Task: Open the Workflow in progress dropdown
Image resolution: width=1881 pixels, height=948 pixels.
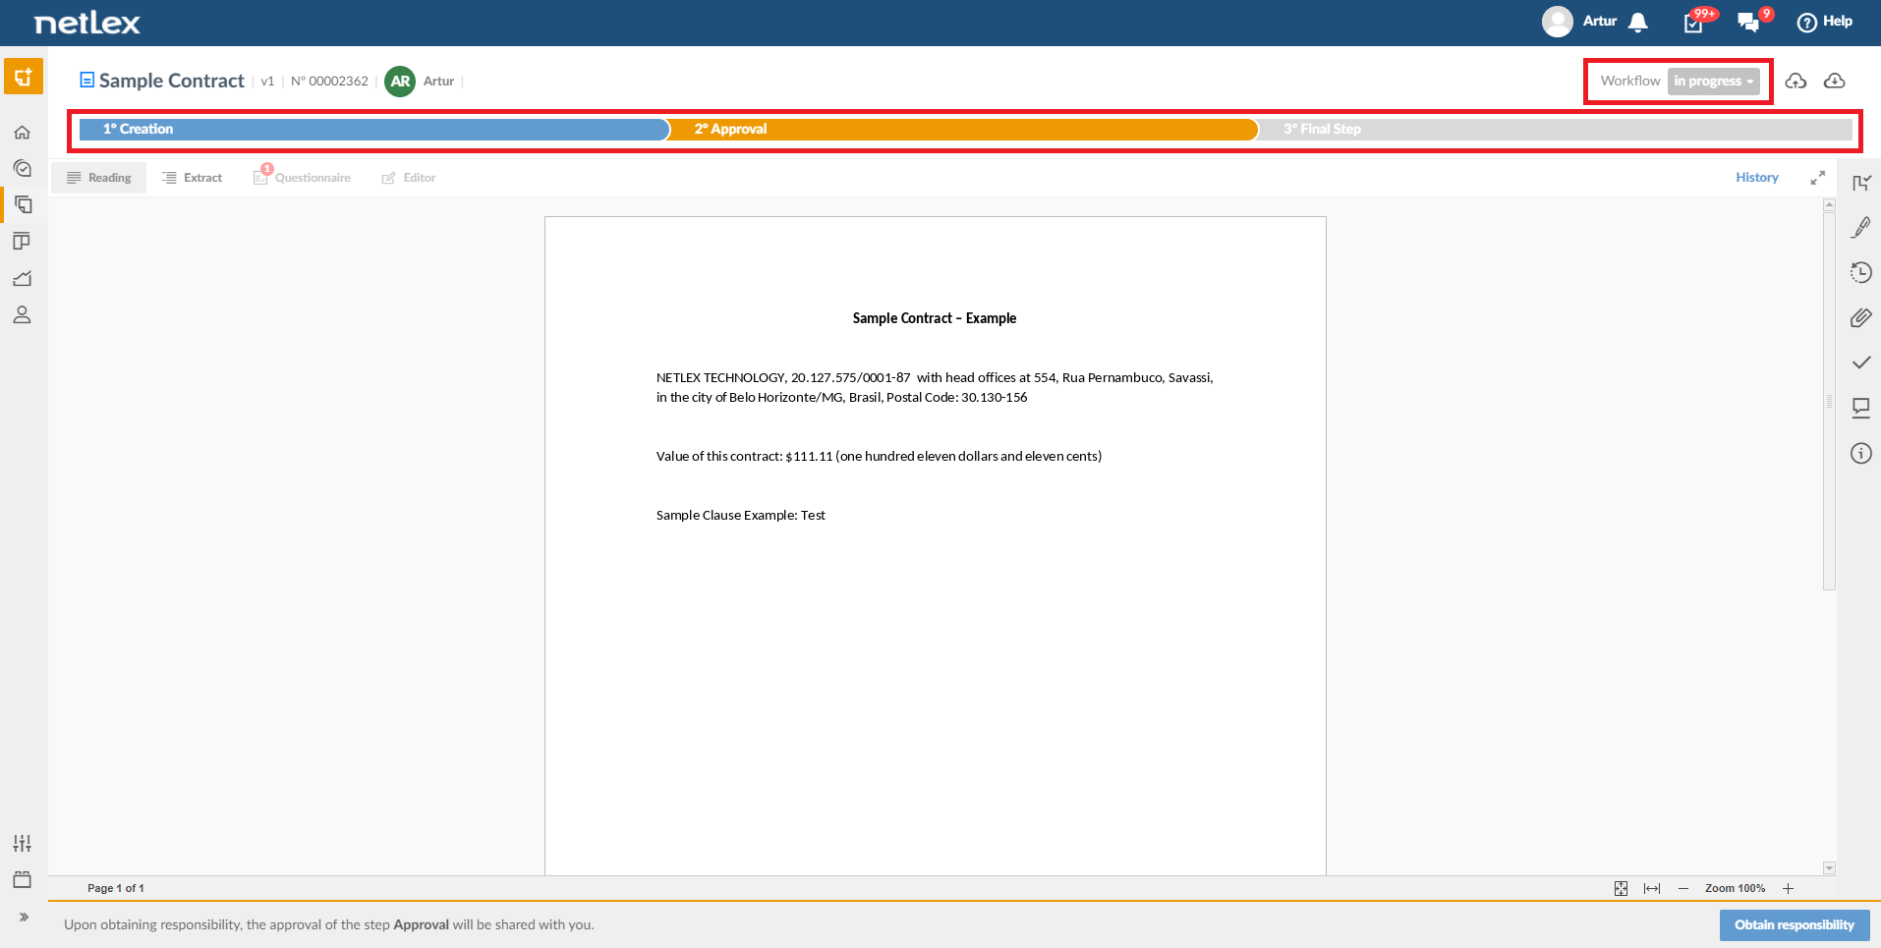Action: 1713,82
